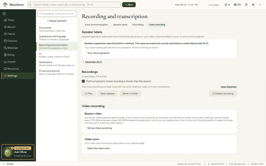Open Resources in the sidebar
Screen dimensions: 266x166
point(18,69)
